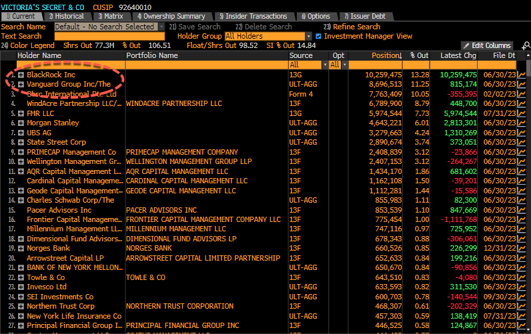Expand the Northern Trust Corp holder row

pyautogui.click(x=21, y=306)
